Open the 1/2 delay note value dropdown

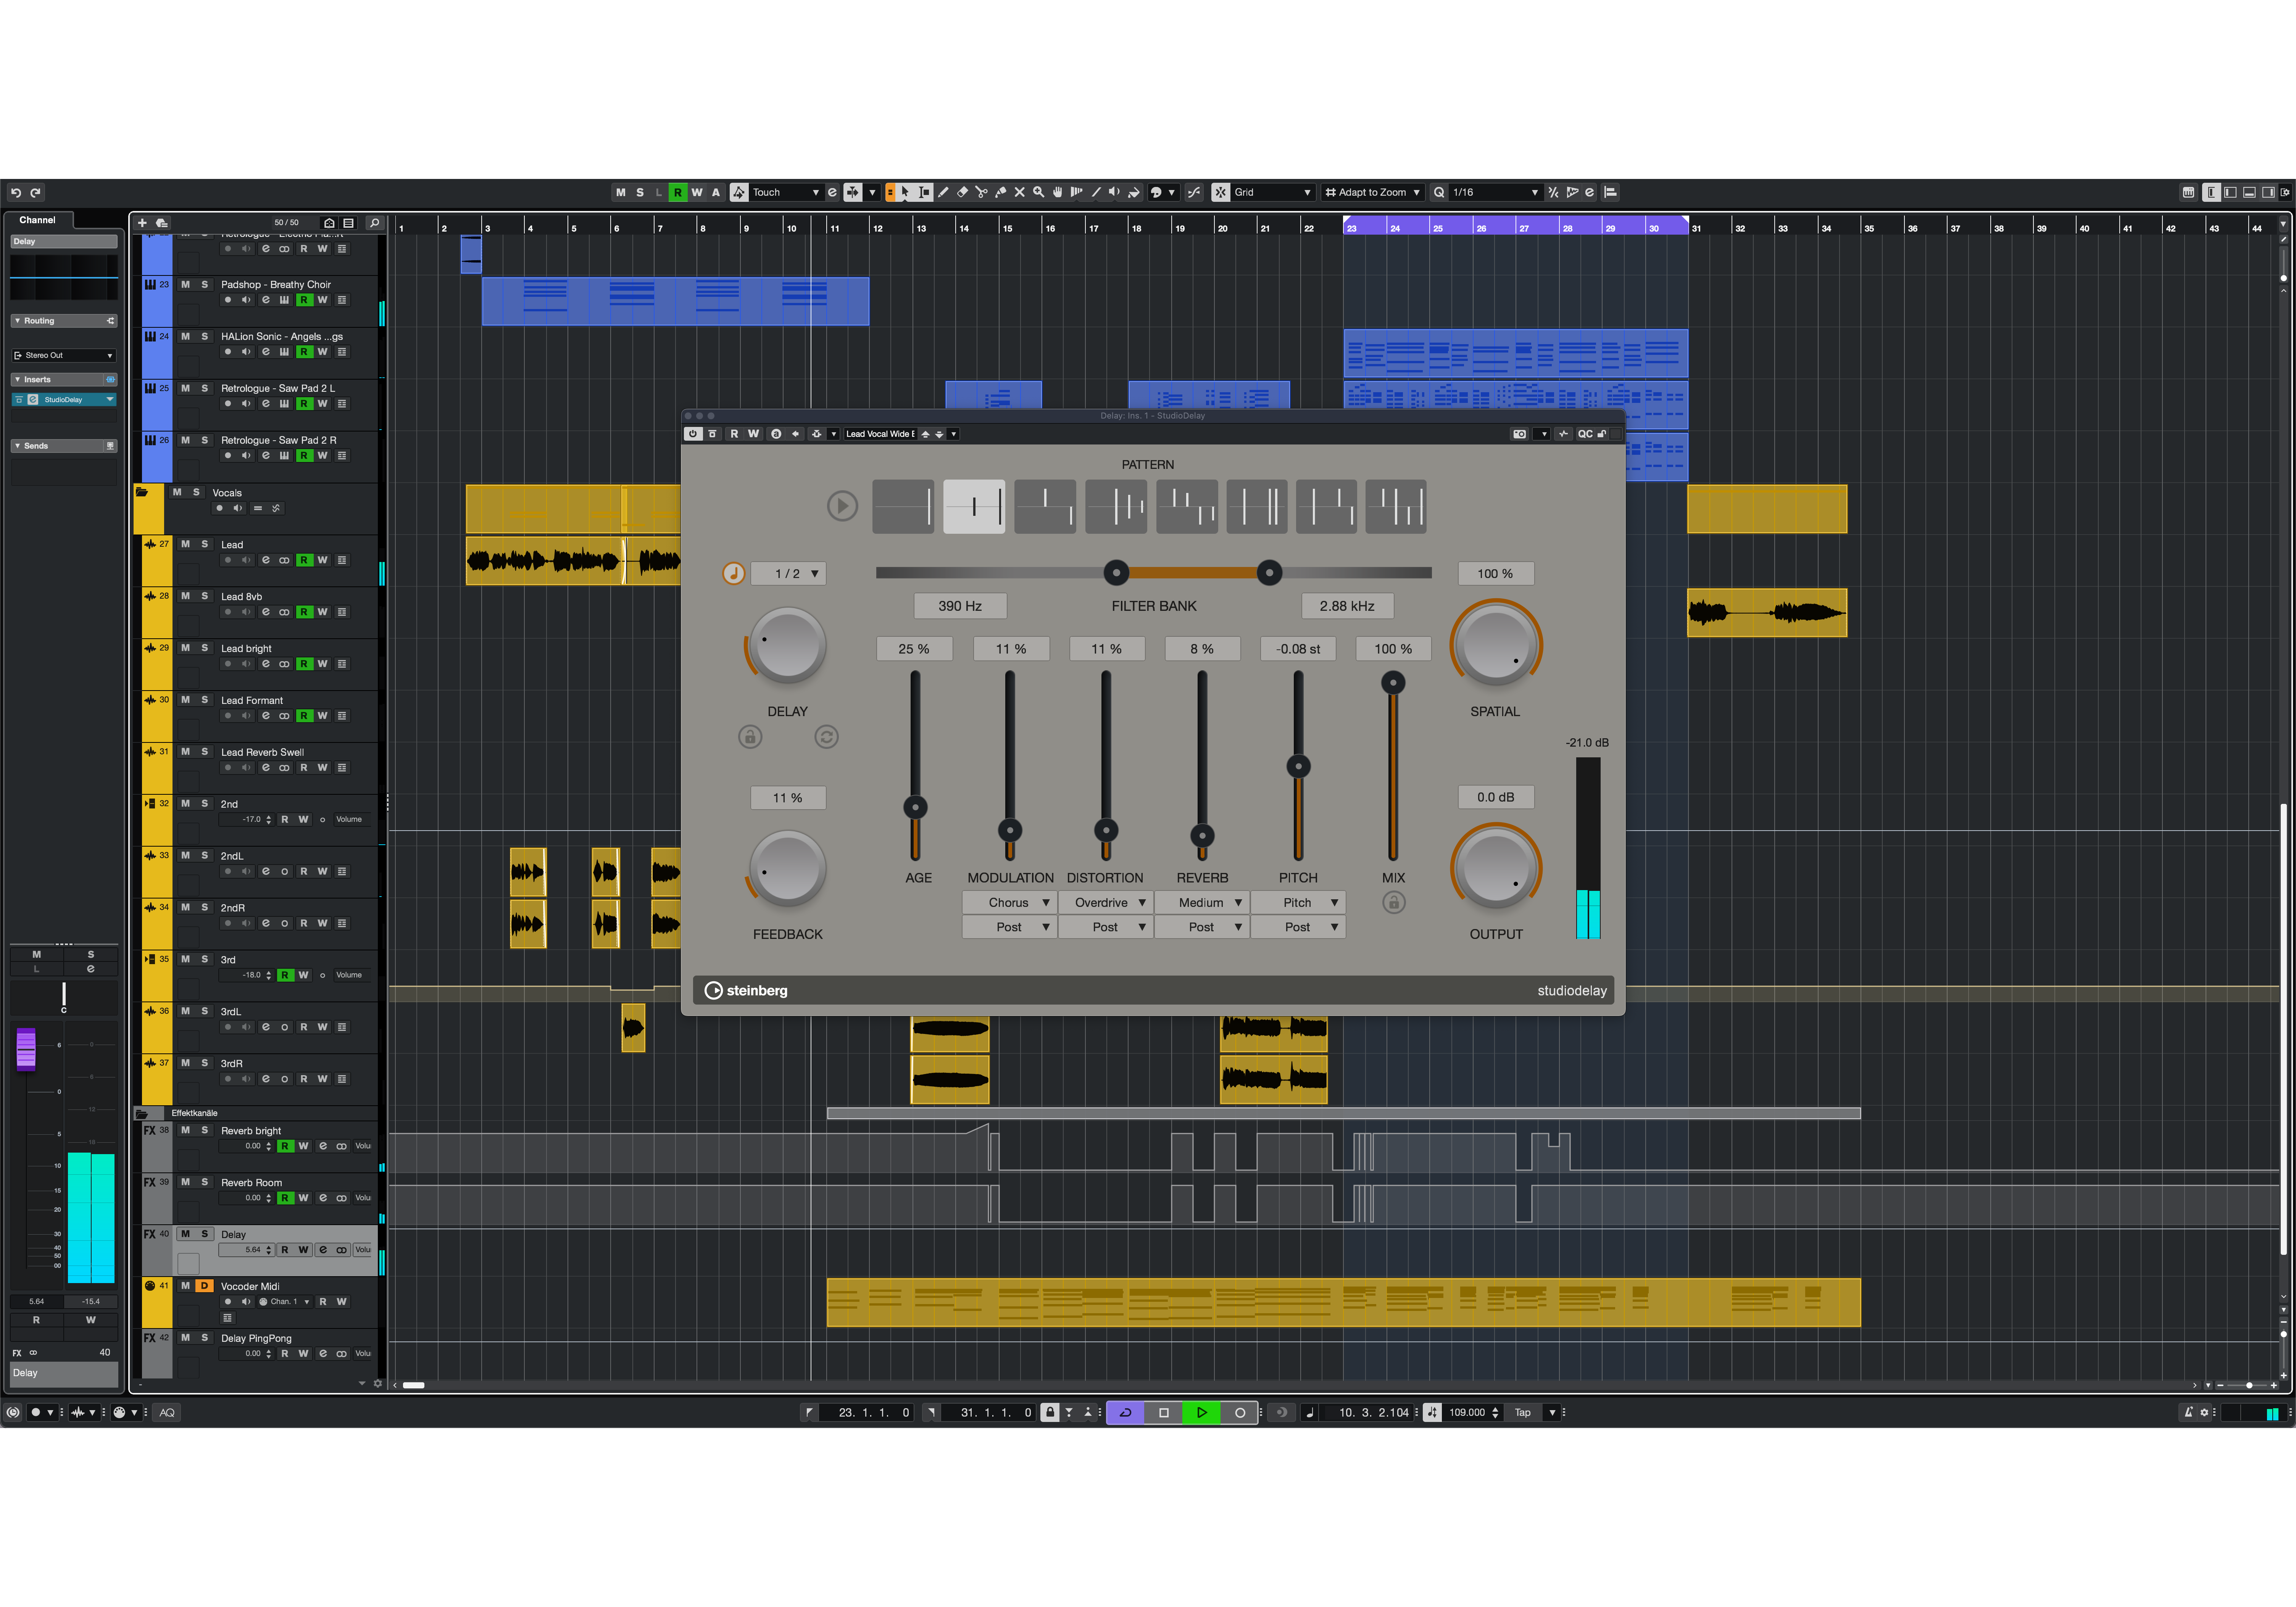coord(788,574)
